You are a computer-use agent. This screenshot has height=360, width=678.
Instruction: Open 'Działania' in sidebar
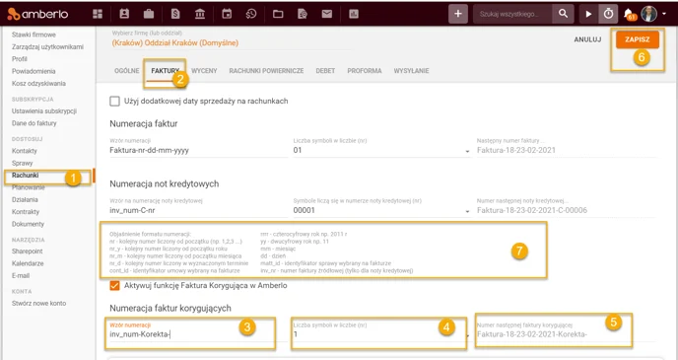pyautogui.click(x=25, y=199)
